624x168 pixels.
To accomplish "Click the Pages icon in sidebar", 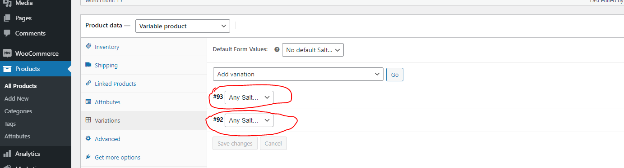I will [7, 18].
